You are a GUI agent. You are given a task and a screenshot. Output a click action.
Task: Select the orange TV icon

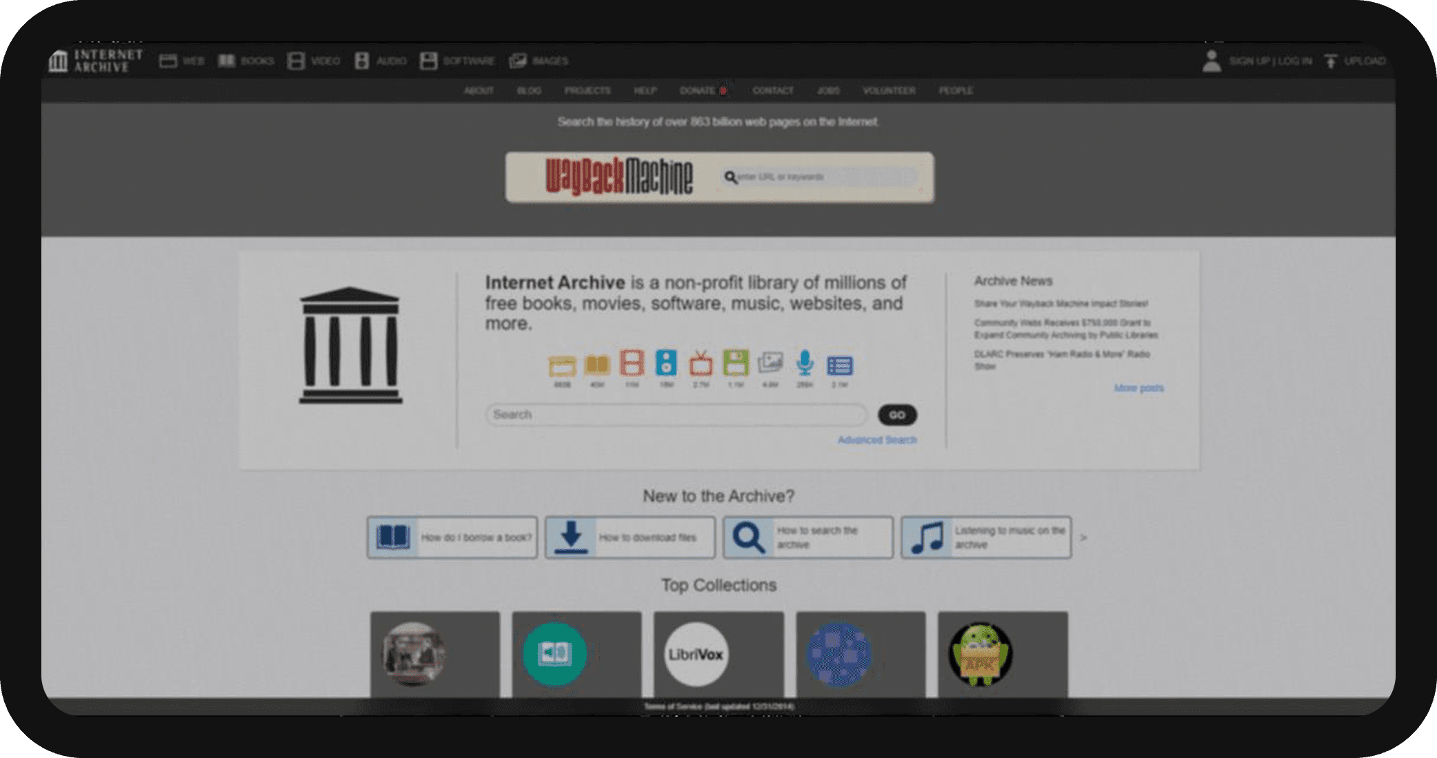[701, 363]
